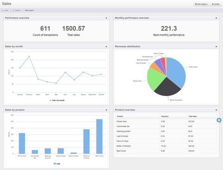The height and width of the screenshot is (170, 223).
Task: Remove the Performance overview widget
Action: pos(106,18)
